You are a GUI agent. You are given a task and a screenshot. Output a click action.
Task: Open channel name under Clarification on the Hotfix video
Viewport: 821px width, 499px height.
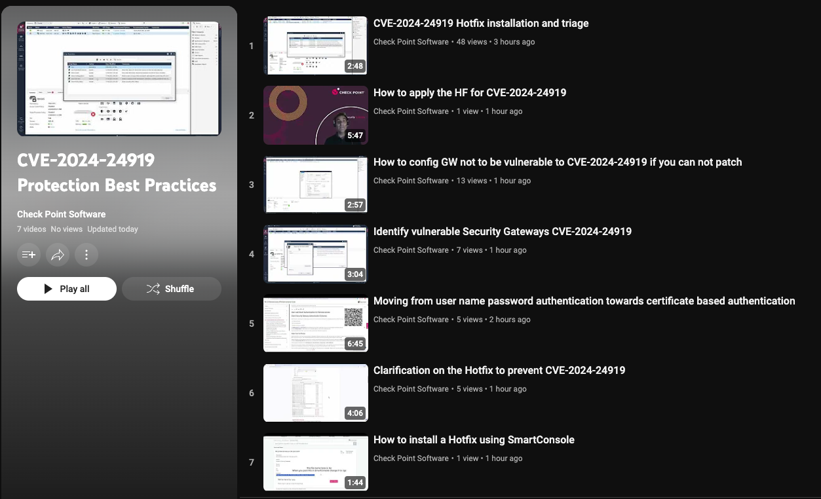[411, 389]
